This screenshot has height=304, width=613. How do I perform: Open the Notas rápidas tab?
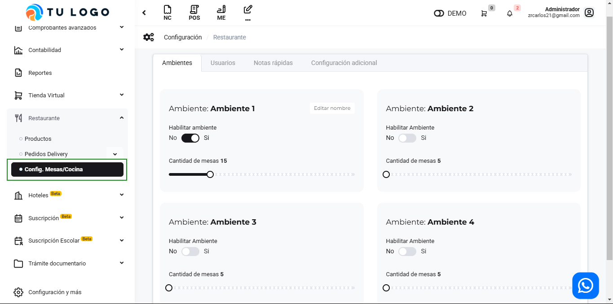coord(273,63)
